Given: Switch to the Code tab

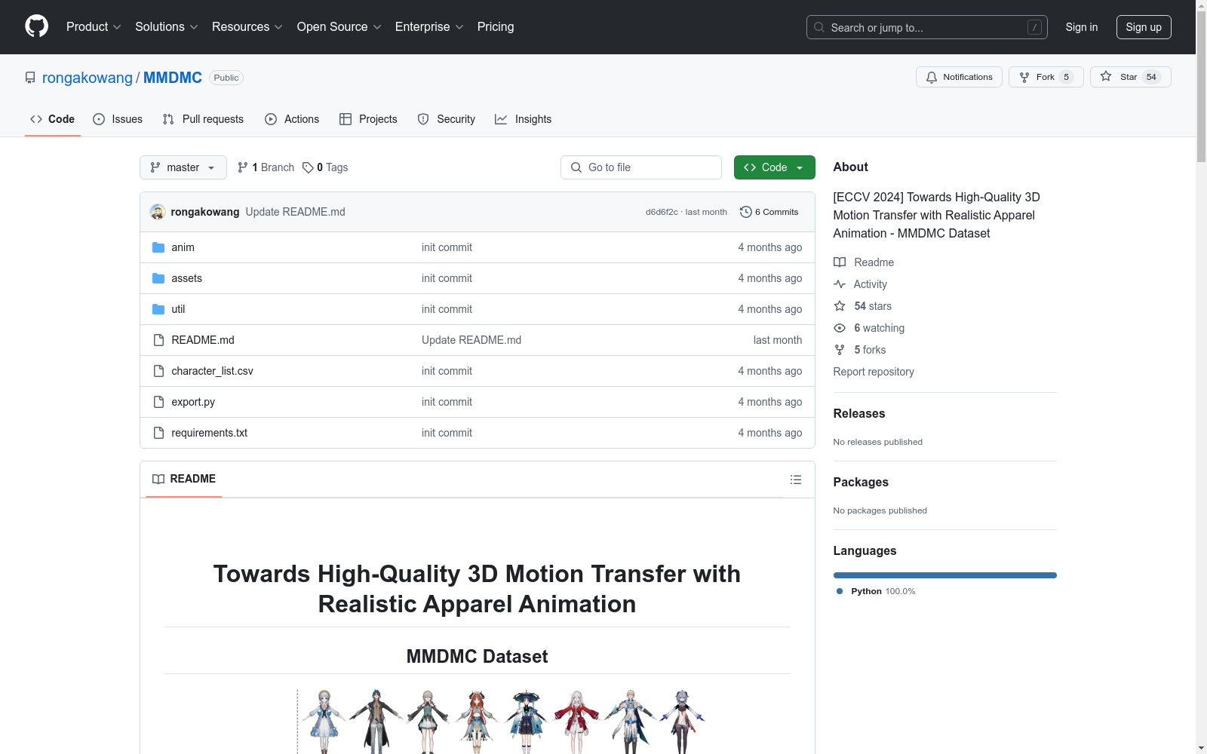Looking at the screenshot, I should pyautogui.click(x=53, y=119).
